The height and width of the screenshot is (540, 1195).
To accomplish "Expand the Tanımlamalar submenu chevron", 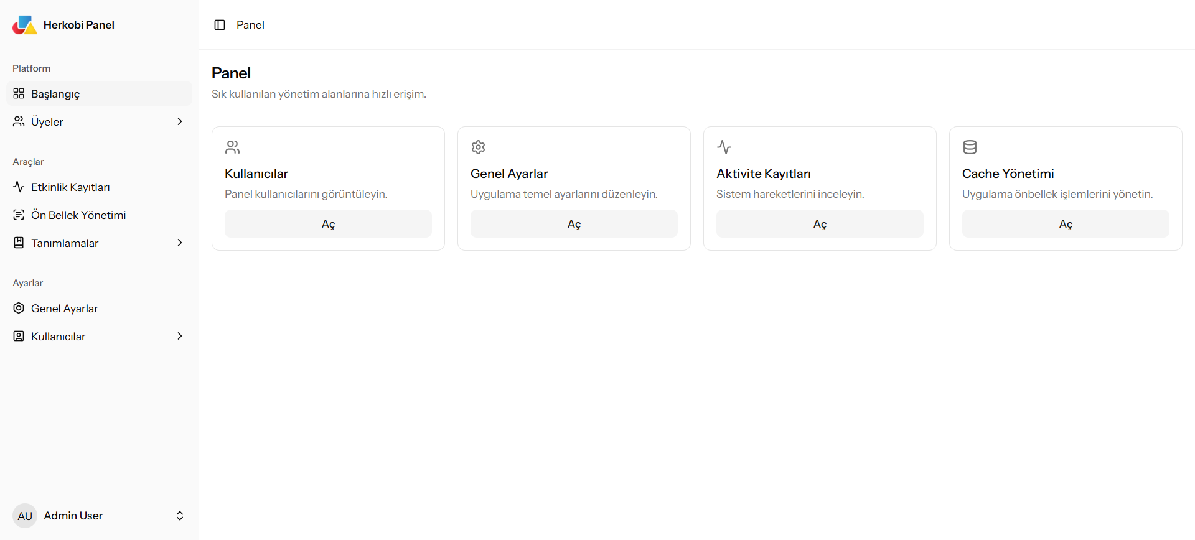I will pyautogui.click(x=180, y=243).
